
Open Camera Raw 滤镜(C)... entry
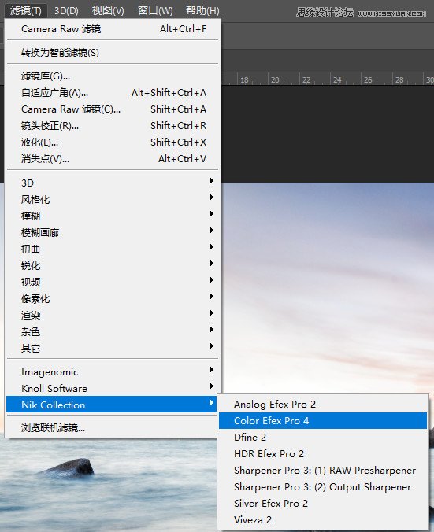113,109
